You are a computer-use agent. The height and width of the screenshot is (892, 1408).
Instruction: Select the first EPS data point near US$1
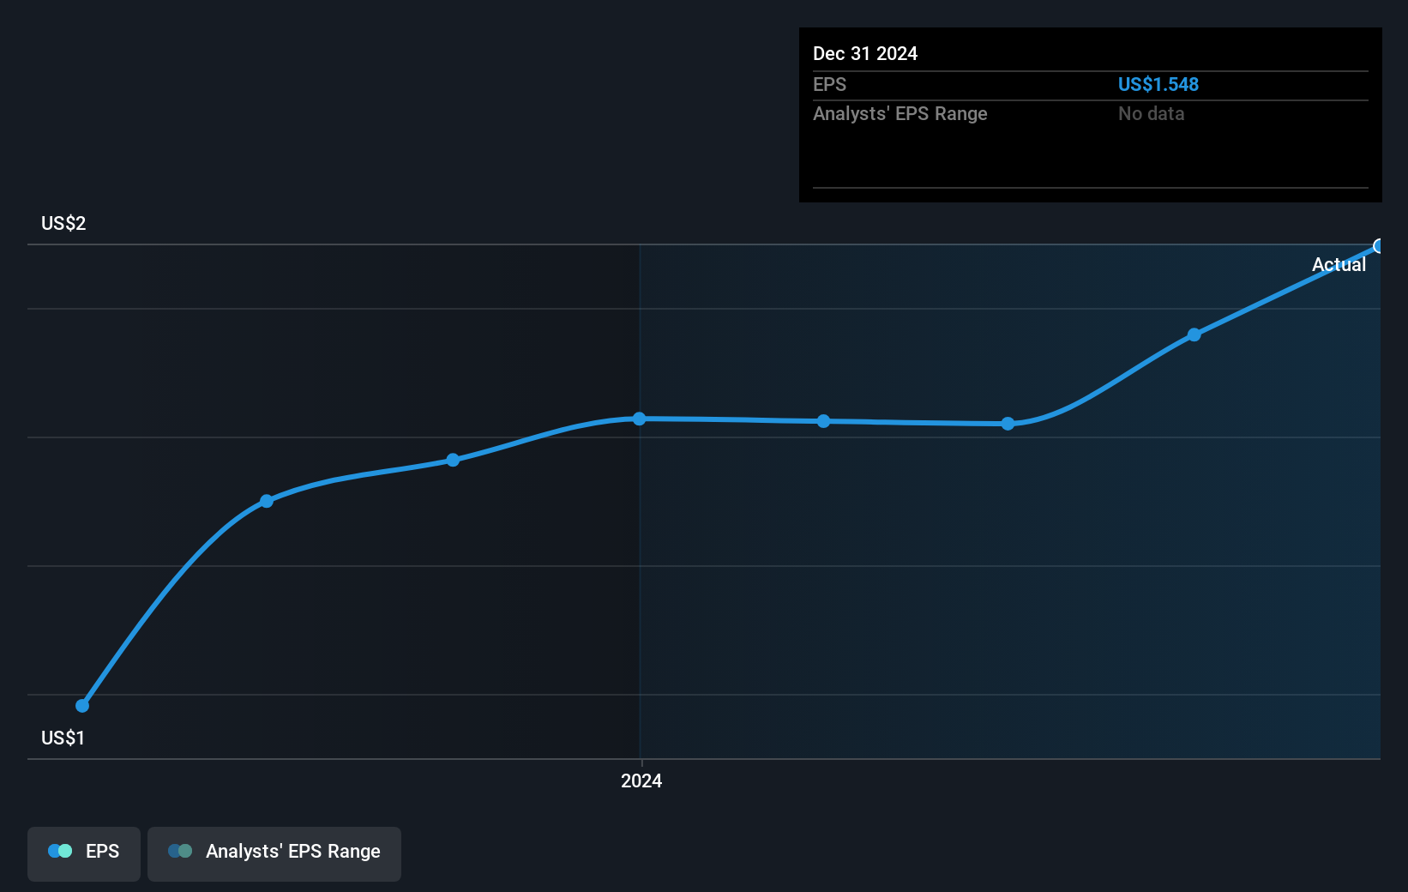[82, 706]
